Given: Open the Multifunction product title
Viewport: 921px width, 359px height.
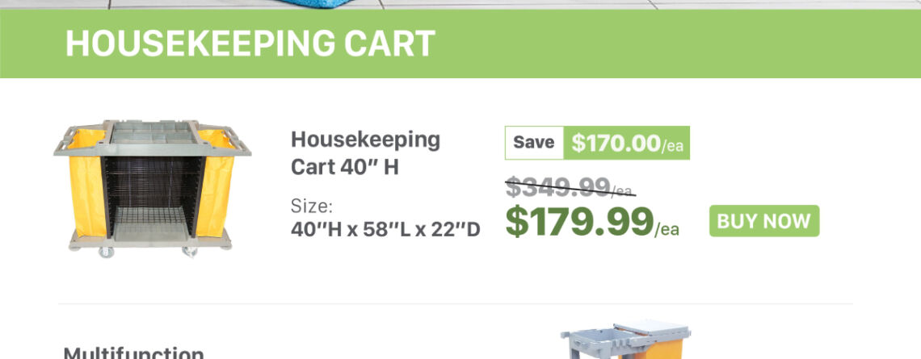Looking at the screenshot, I should (134, 353).
